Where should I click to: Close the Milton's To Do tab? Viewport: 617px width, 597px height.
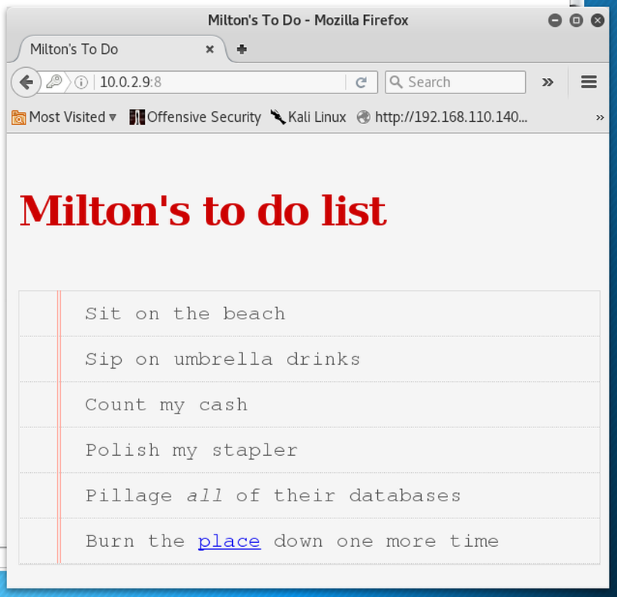point(210,49)
